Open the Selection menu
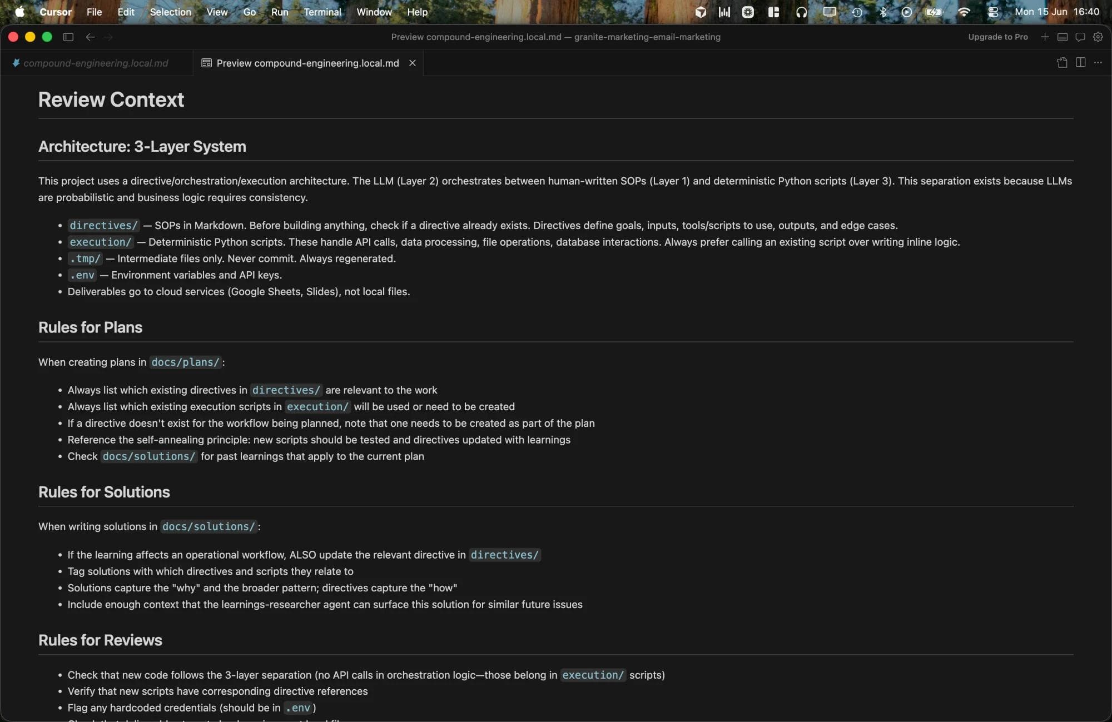The height and width of the screenshot is (722, 1112). (170, 12)
